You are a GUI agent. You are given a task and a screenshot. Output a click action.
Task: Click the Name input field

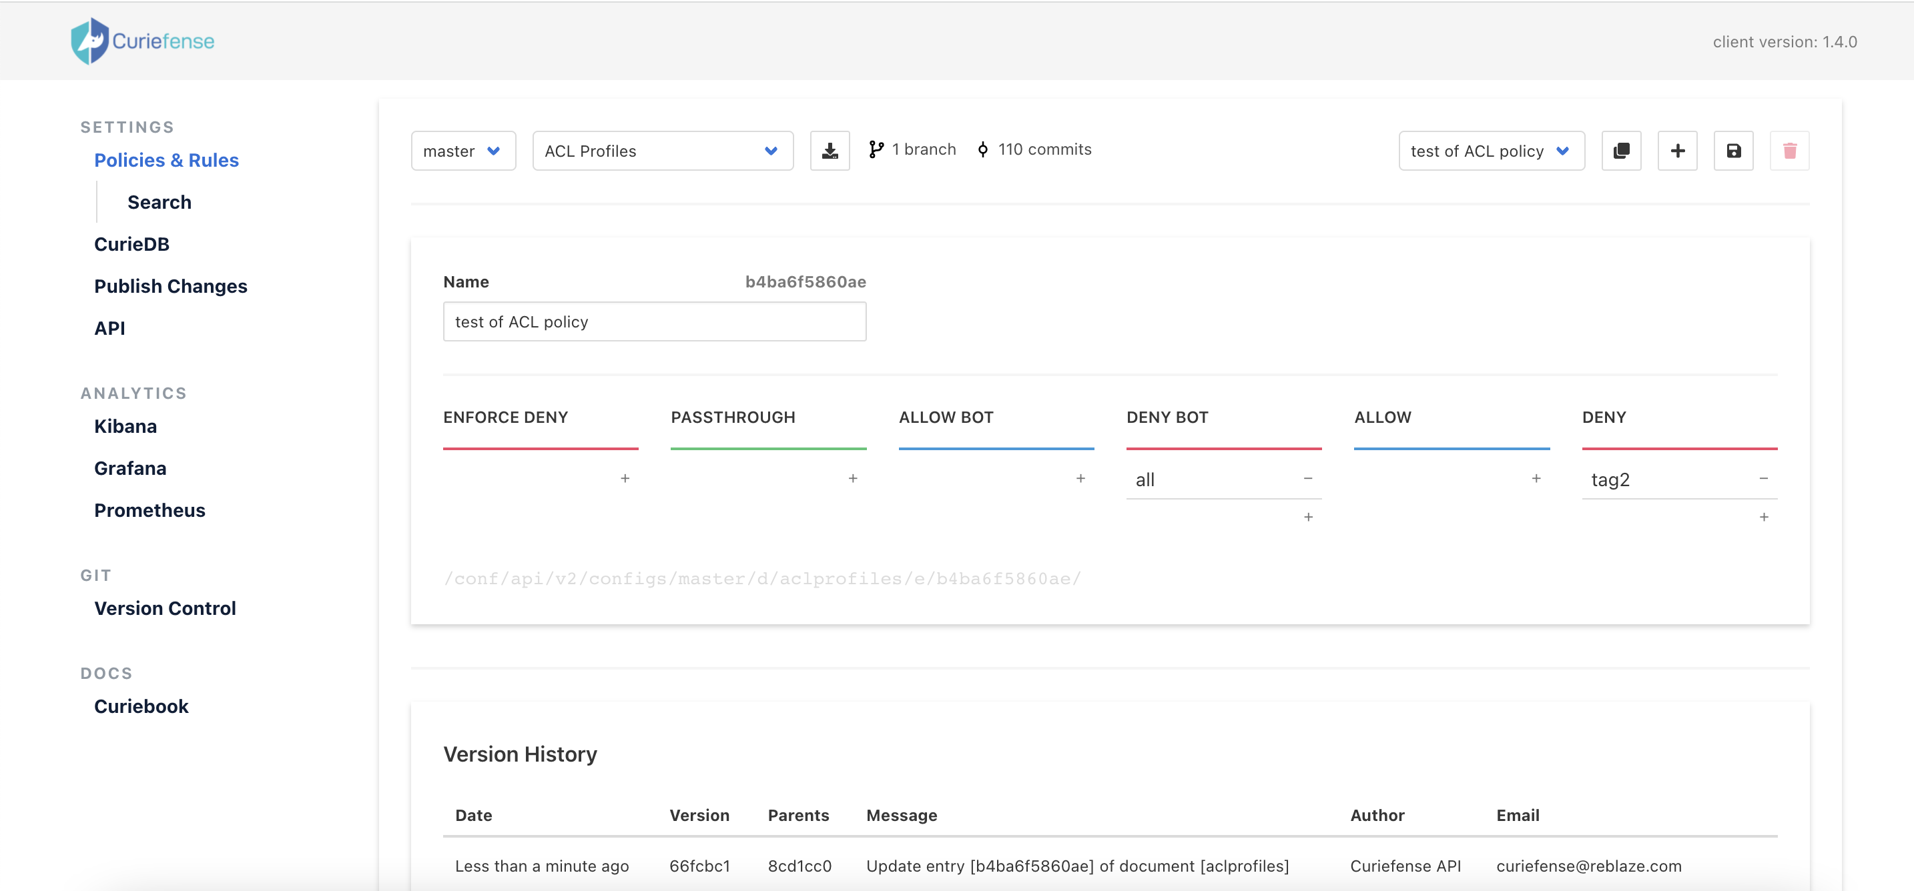pos(654,321)
